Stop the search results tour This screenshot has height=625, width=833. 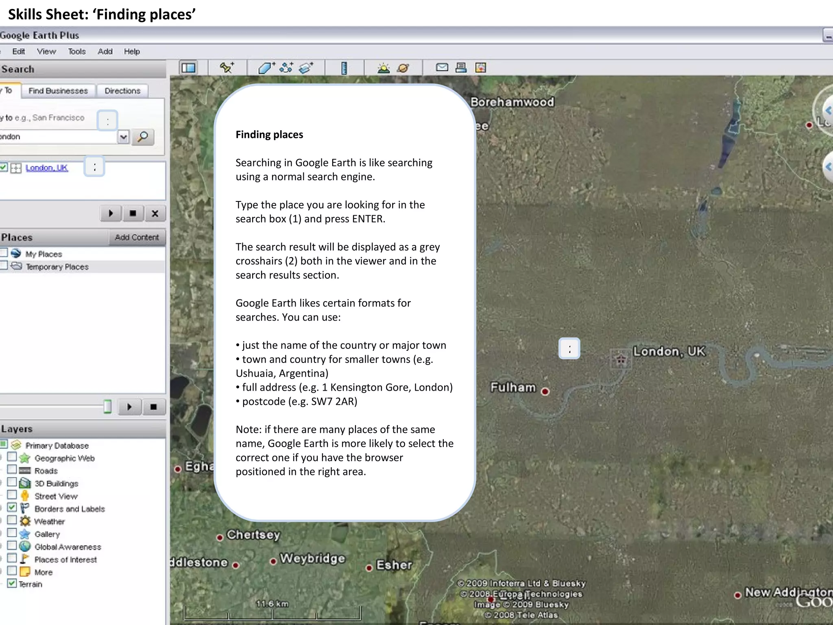[x=133, y=213]
